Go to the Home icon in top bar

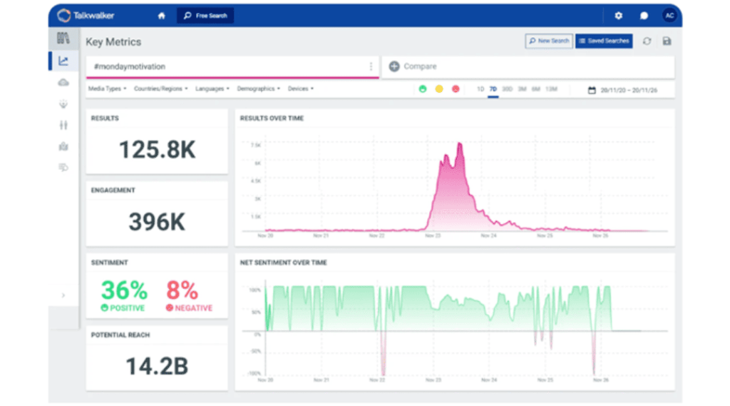point(161,16)
